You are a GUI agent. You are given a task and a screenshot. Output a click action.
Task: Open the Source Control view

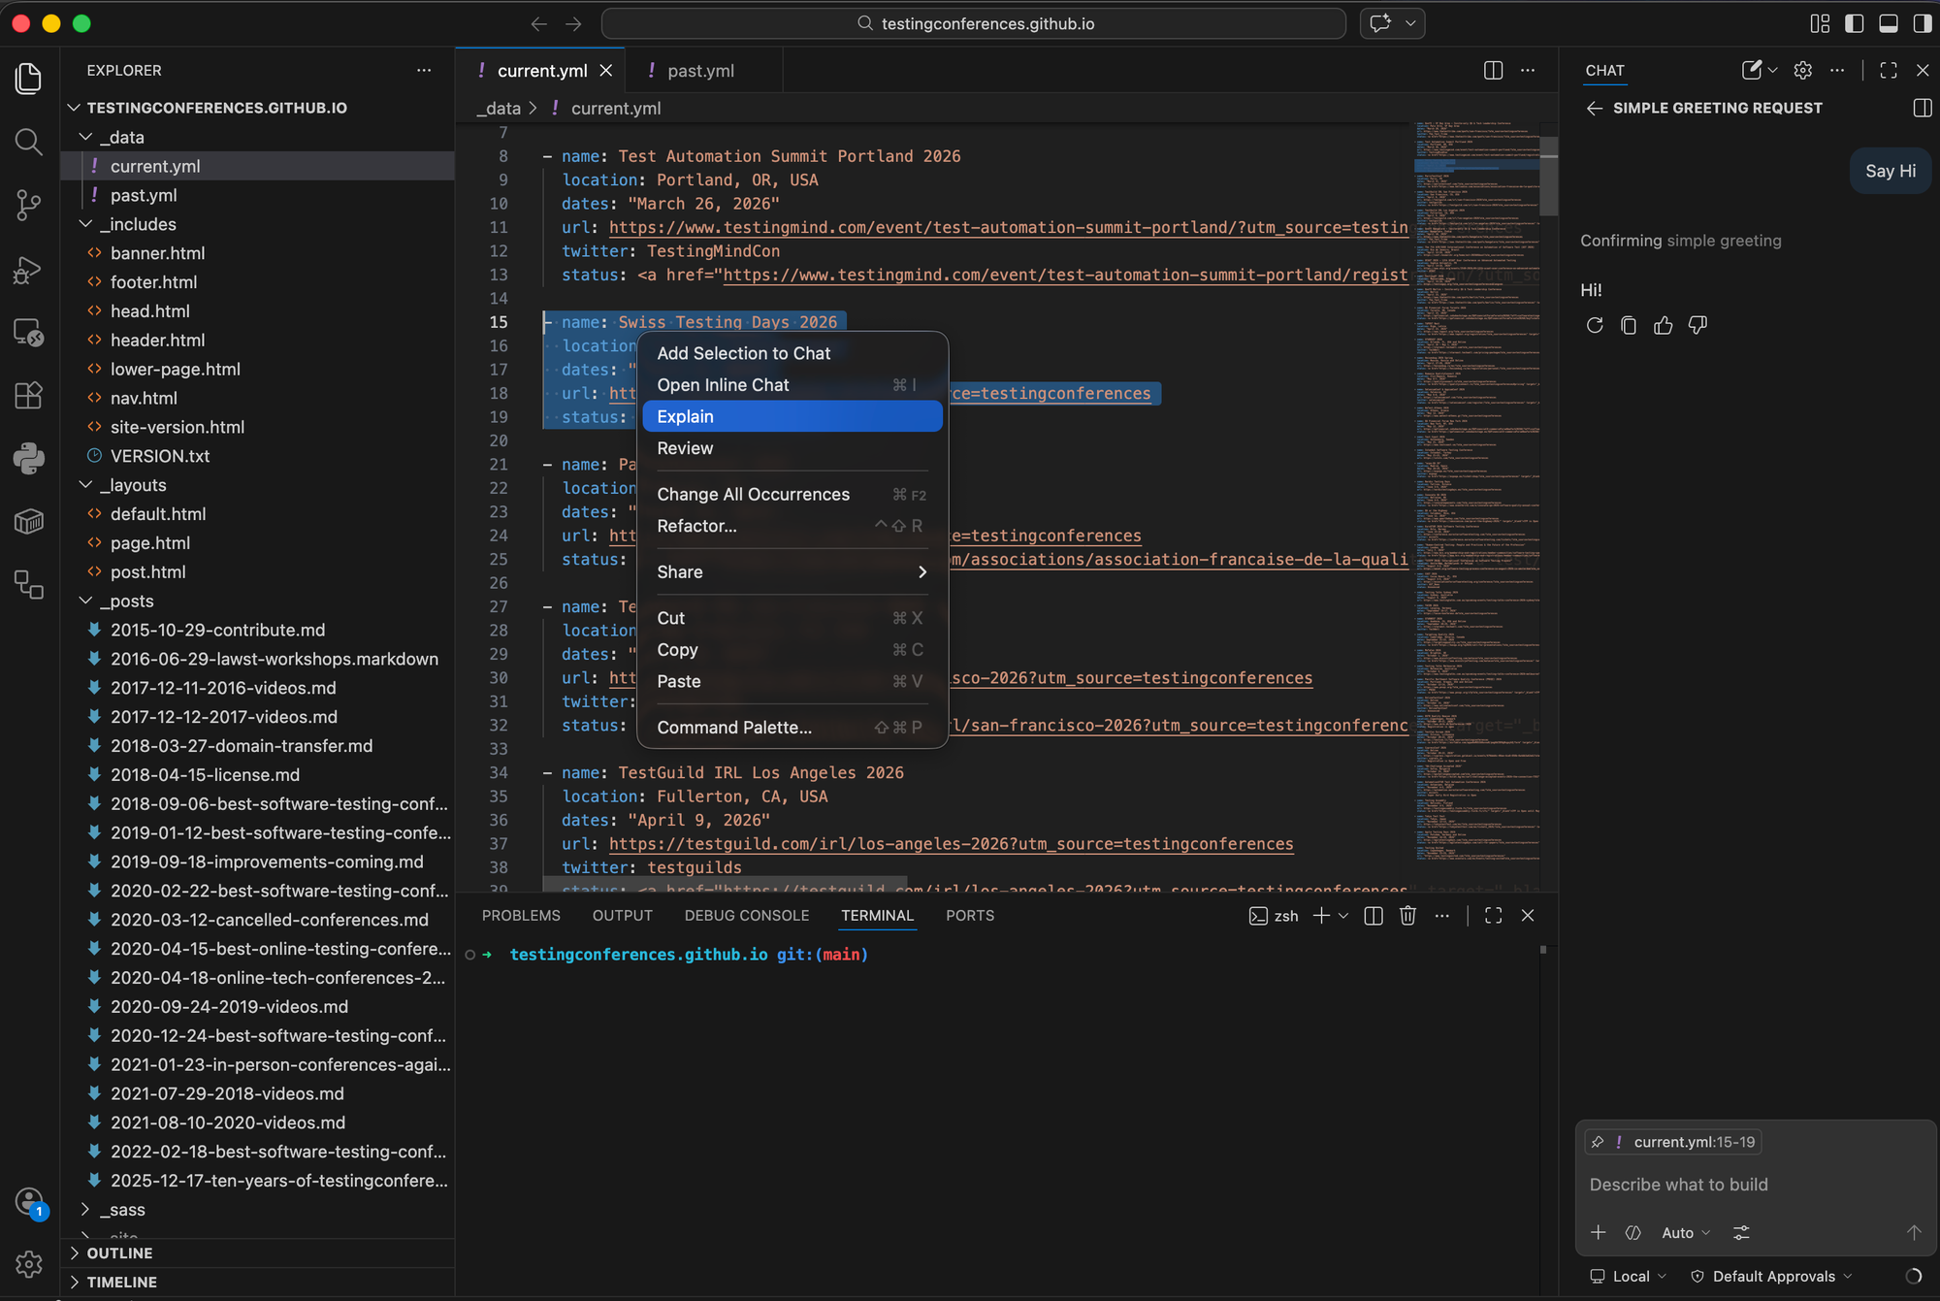pos(28,205)
